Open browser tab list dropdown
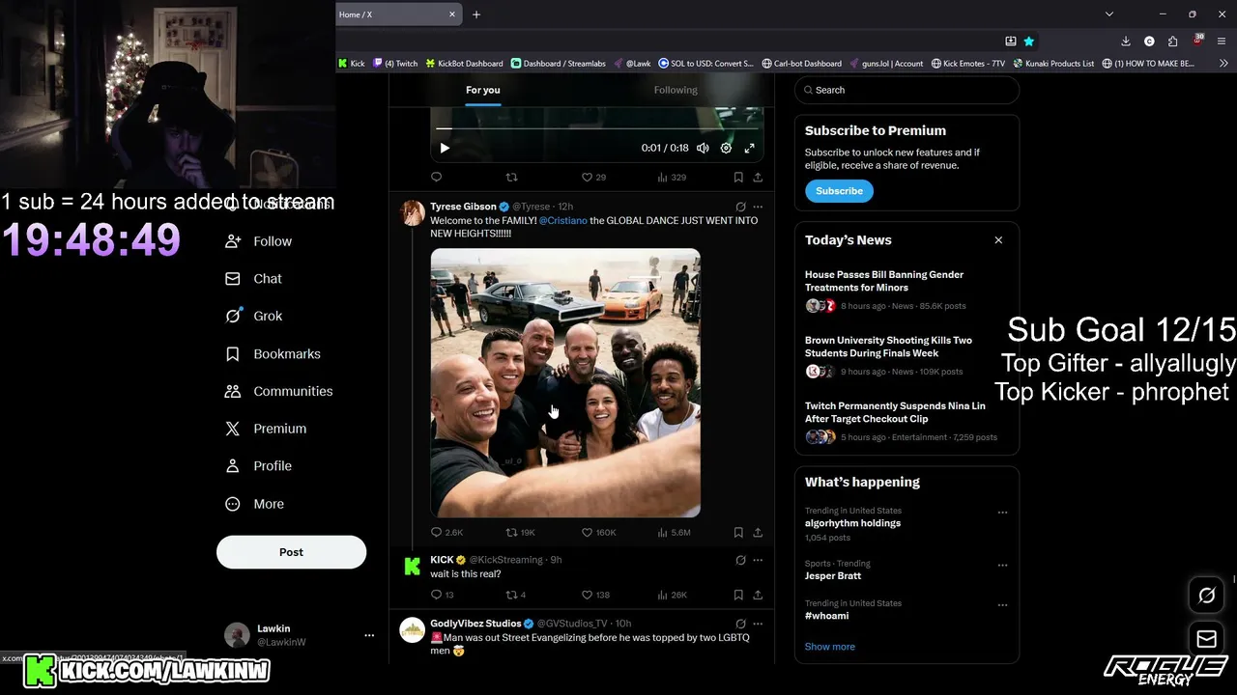Image resolution: width=1237 pixels, height=695 pixels. 1109,14
